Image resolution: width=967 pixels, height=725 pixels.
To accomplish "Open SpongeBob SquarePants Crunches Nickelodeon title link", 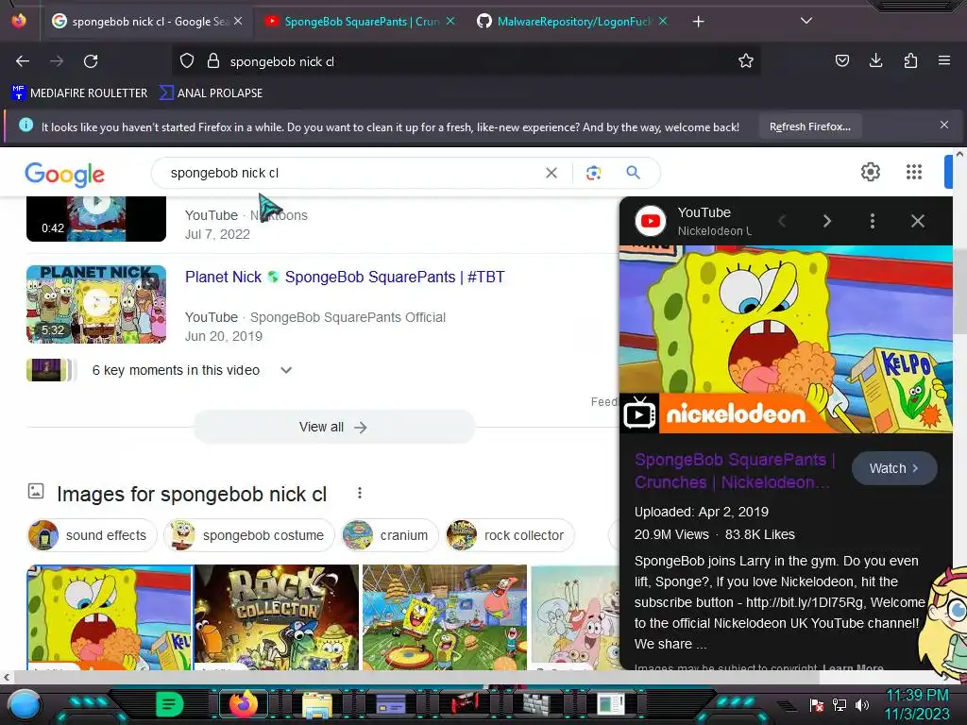I will click(x=734, y=470).
